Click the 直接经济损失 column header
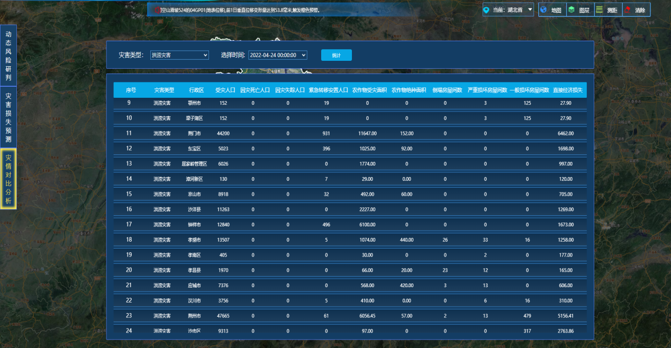Viewport: 671px width, 348px height. coord(567,90)
